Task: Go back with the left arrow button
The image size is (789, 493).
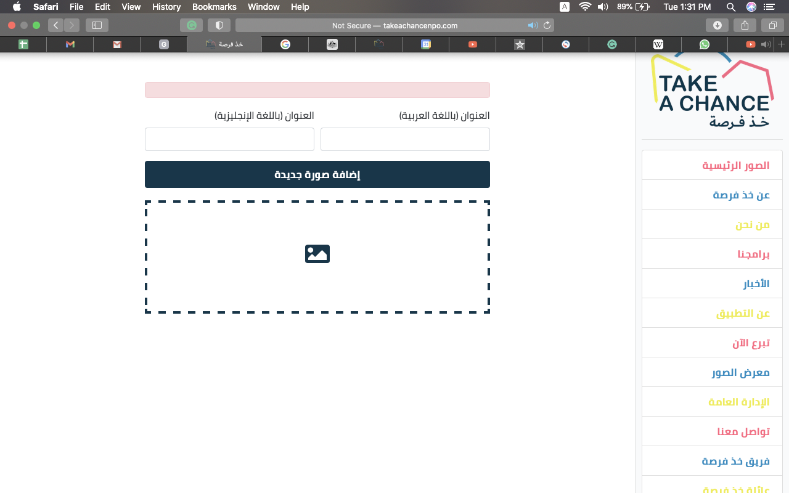Action: (x=56, y=25)
